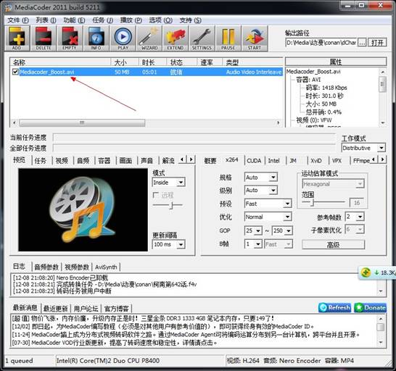The image size is (396, 371).
Task: Open the 更新间隔 100 ms dropdown
Action: [181, 244]
